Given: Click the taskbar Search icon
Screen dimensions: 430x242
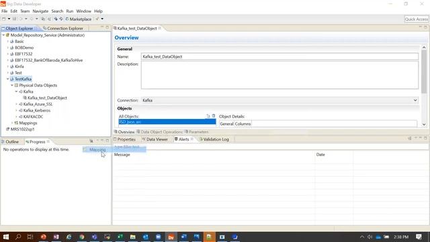Looking at the screenshot, I should pyautogui.click(x=18, y=237).
